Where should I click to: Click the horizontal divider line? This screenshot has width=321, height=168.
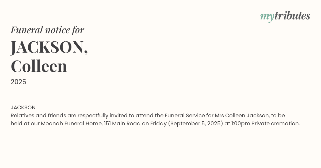tap(160, 95)
